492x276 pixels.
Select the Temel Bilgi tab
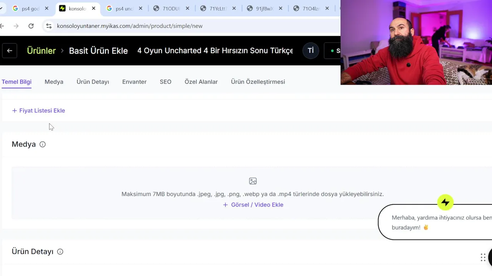[x=17, y=82]
